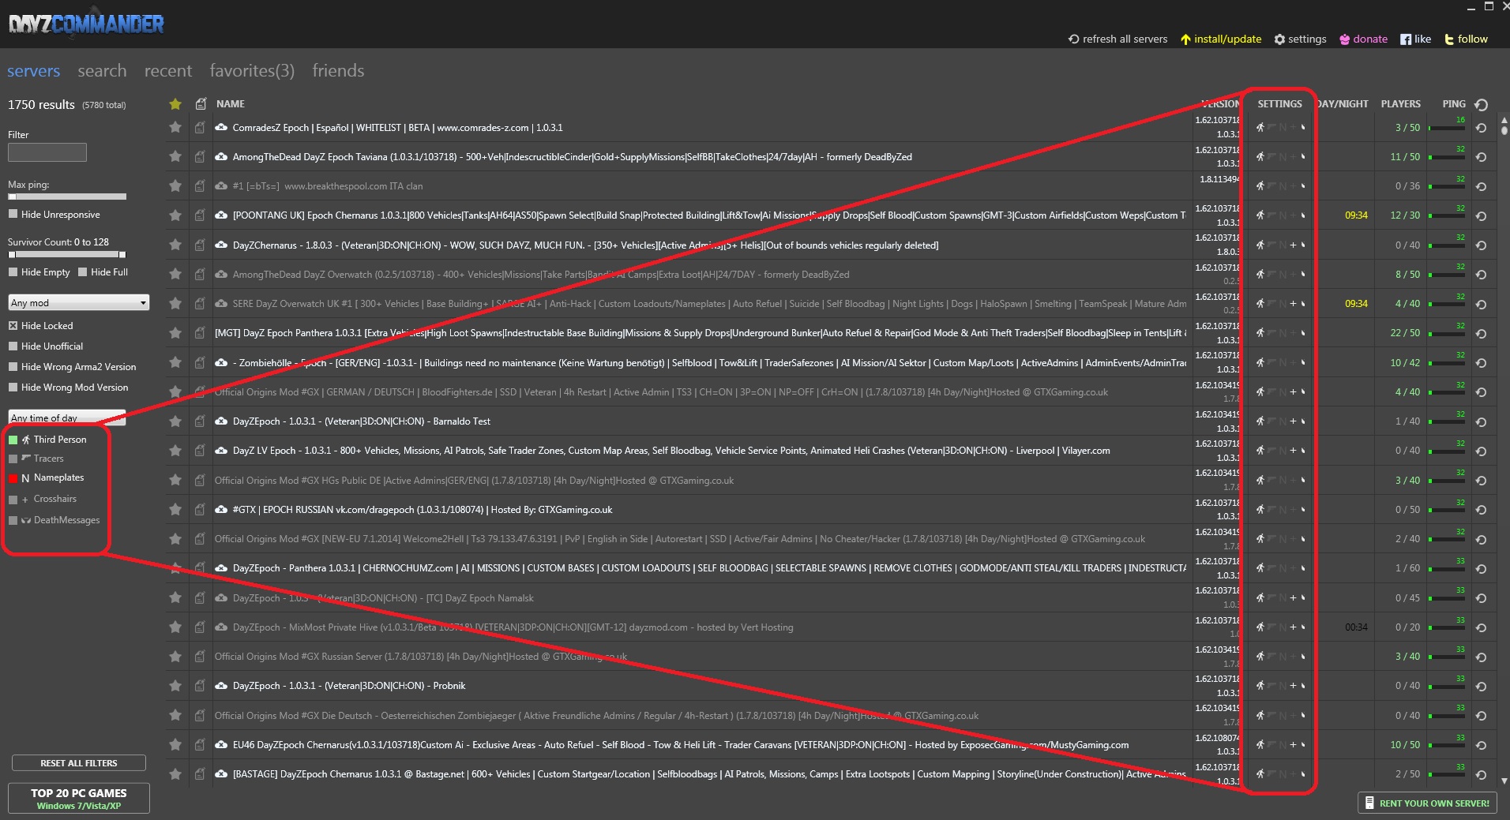Toggle Hide Wrong Mod Version

(13, 388)
